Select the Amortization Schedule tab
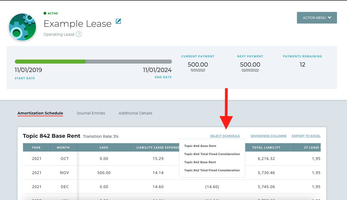Viewport: 347px width, 200px height. pyautogui.click(x=40, y=113)
